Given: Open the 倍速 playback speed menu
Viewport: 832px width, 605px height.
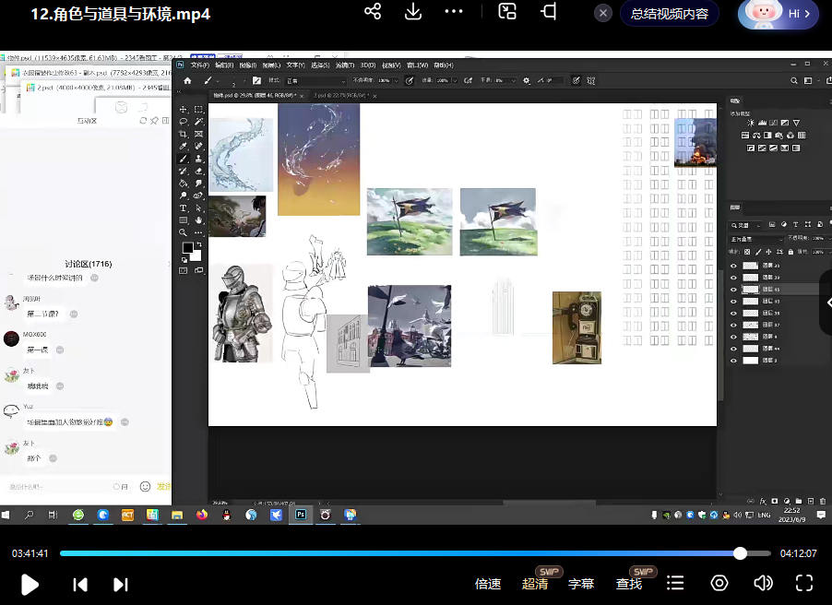Looking at the screenshot, I should point(488,584).
